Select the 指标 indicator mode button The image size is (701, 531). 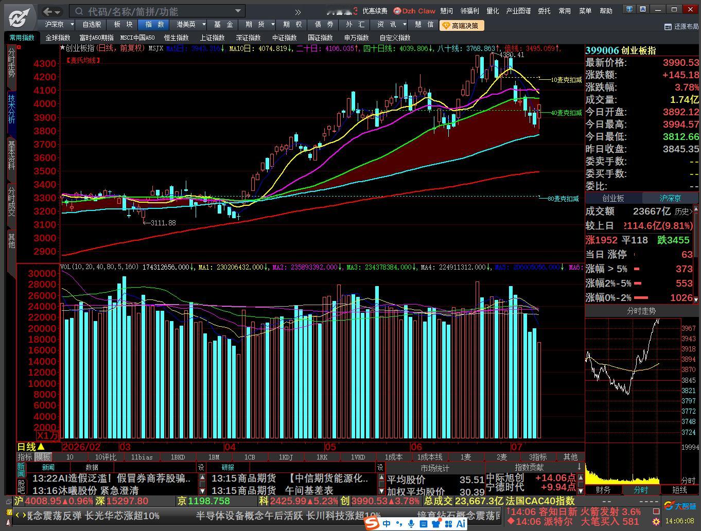tap(25, 457)
